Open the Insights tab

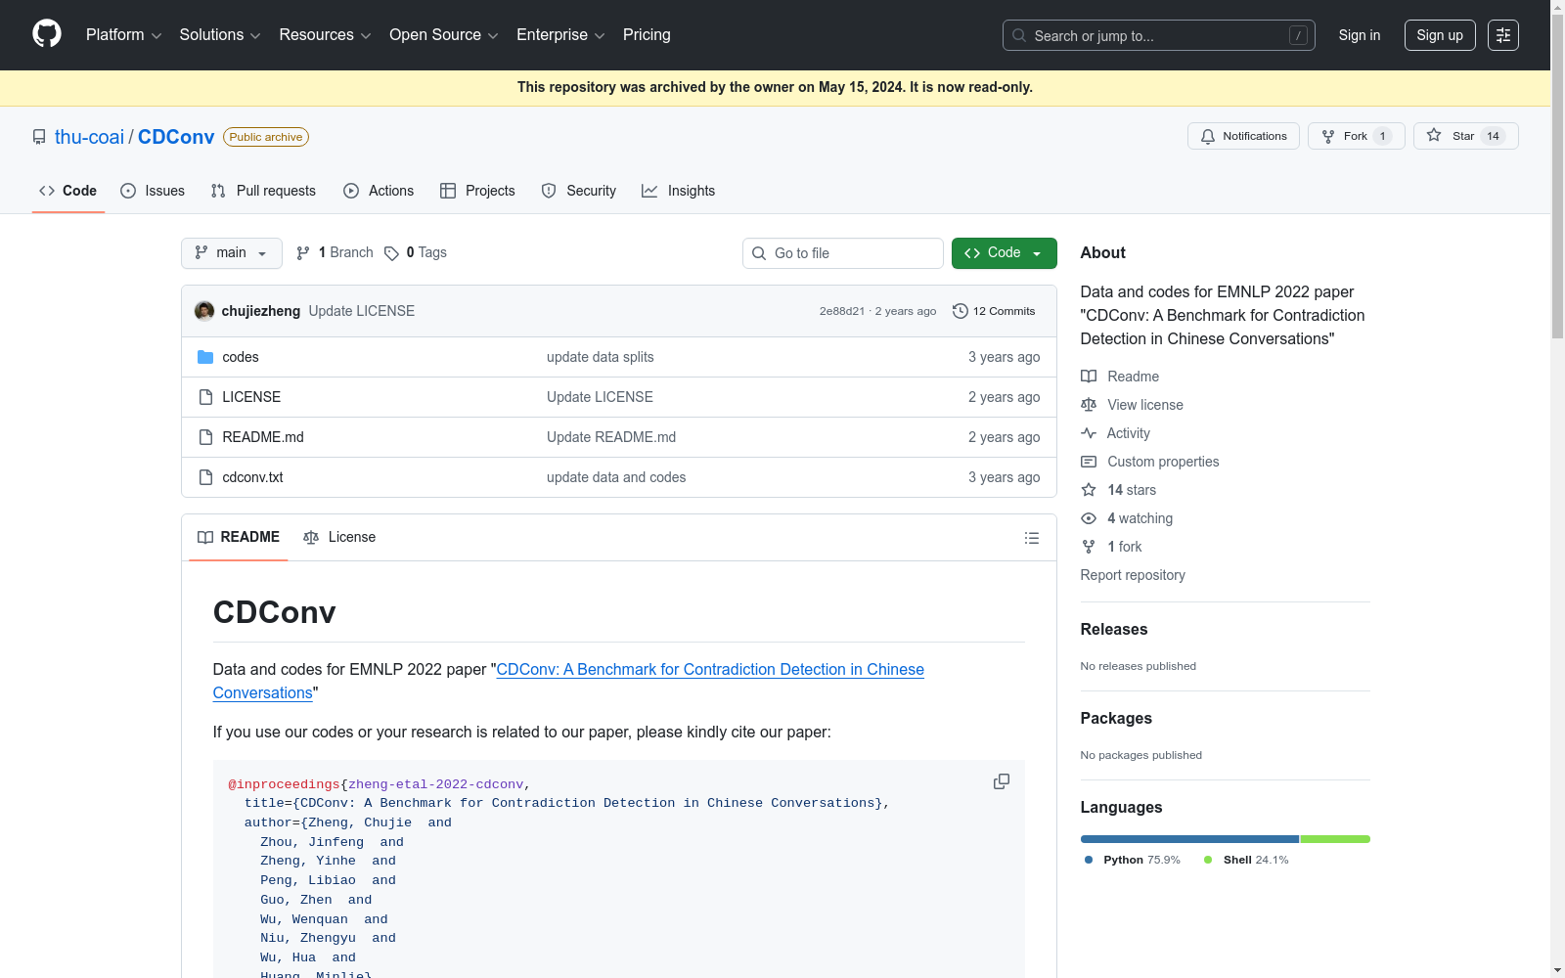pos(679,191)
